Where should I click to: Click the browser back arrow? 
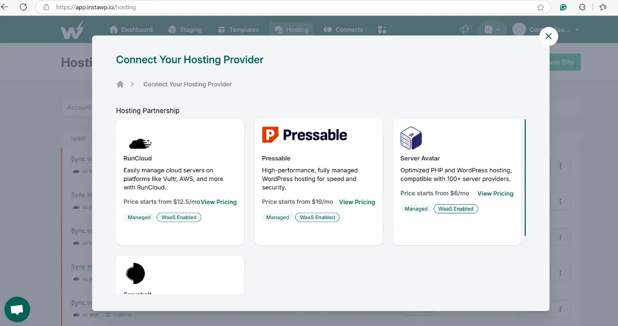(5, 7)
